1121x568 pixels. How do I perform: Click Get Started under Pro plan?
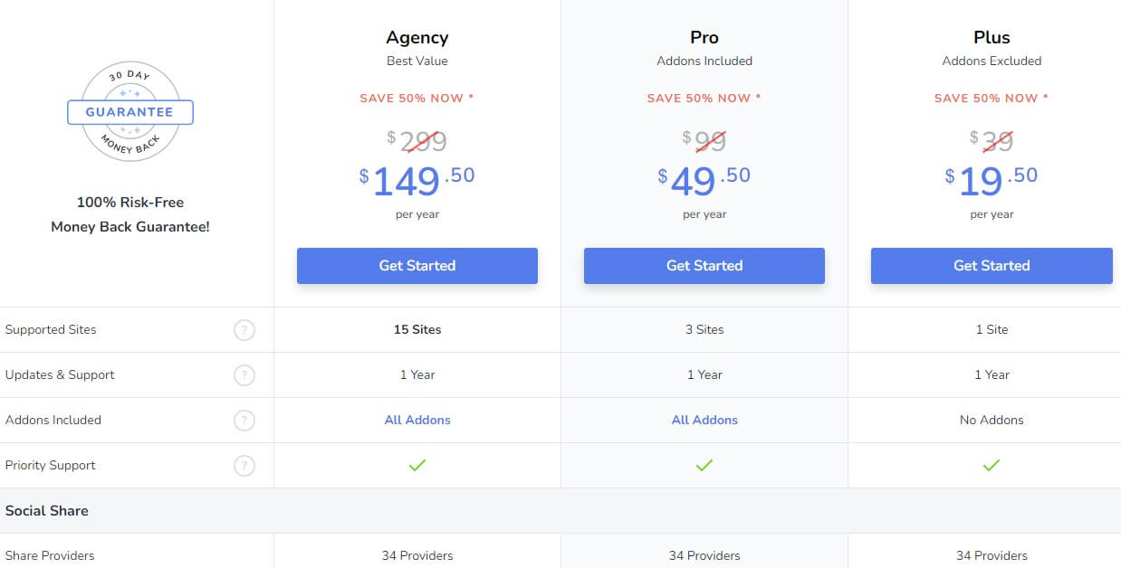[x=704, y=266]
